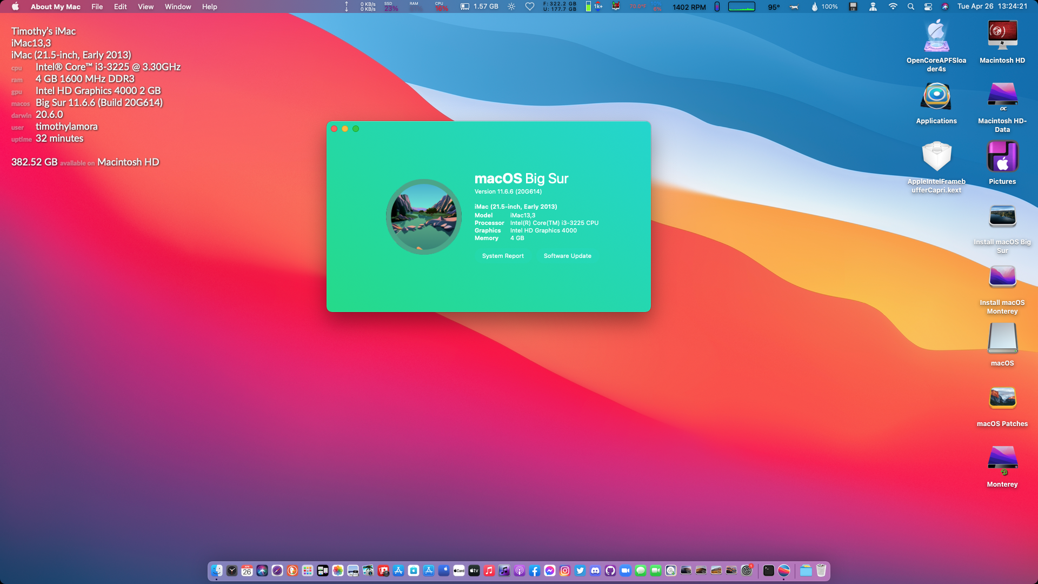Open System Preferences with badge in Dock
The image size is (1038, 584).
747,570
